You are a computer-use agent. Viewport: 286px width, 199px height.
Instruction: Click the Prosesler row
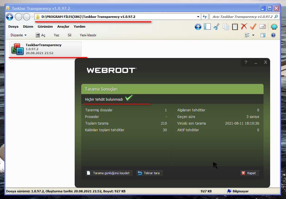[x=126, y=117]
